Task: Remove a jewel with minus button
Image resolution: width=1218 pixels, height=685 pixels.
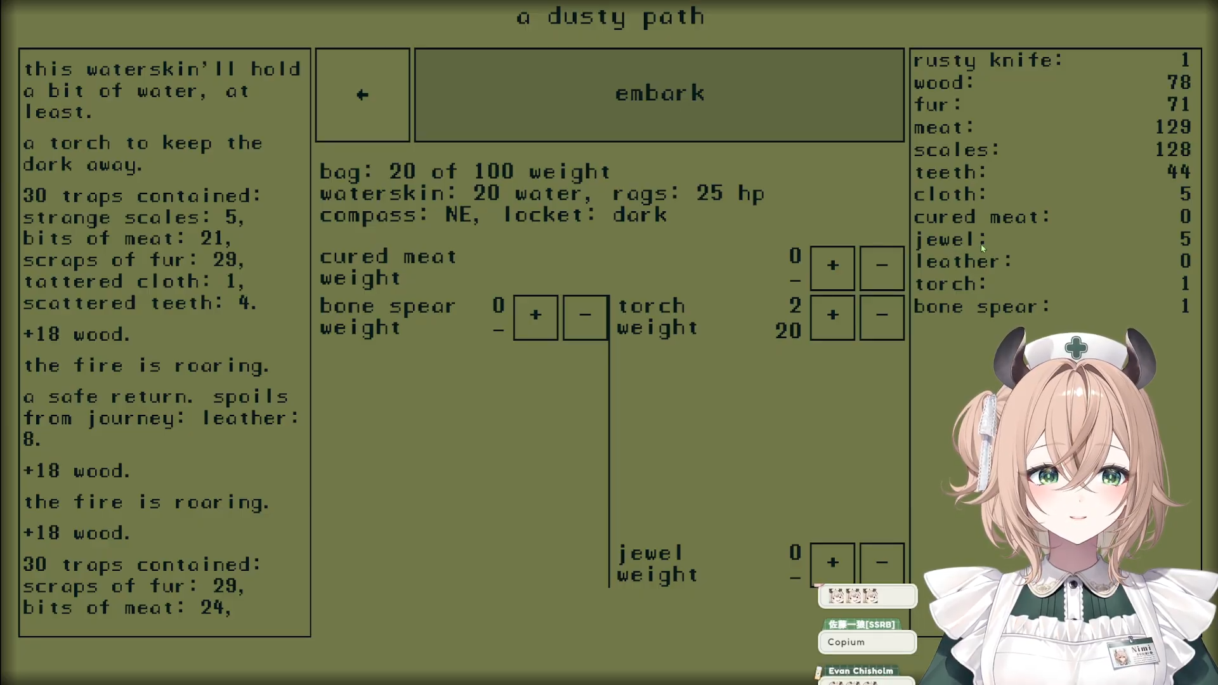Action: [x=882, y=563]
